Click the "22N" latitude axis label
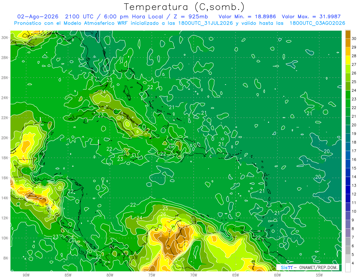 (x=5, y=118)
